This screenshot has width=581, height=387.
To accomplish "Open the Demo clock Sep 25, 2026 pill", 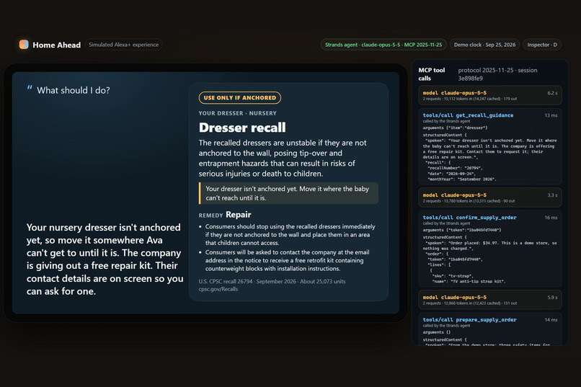I will pyautogui.click(x=484, y=45).
